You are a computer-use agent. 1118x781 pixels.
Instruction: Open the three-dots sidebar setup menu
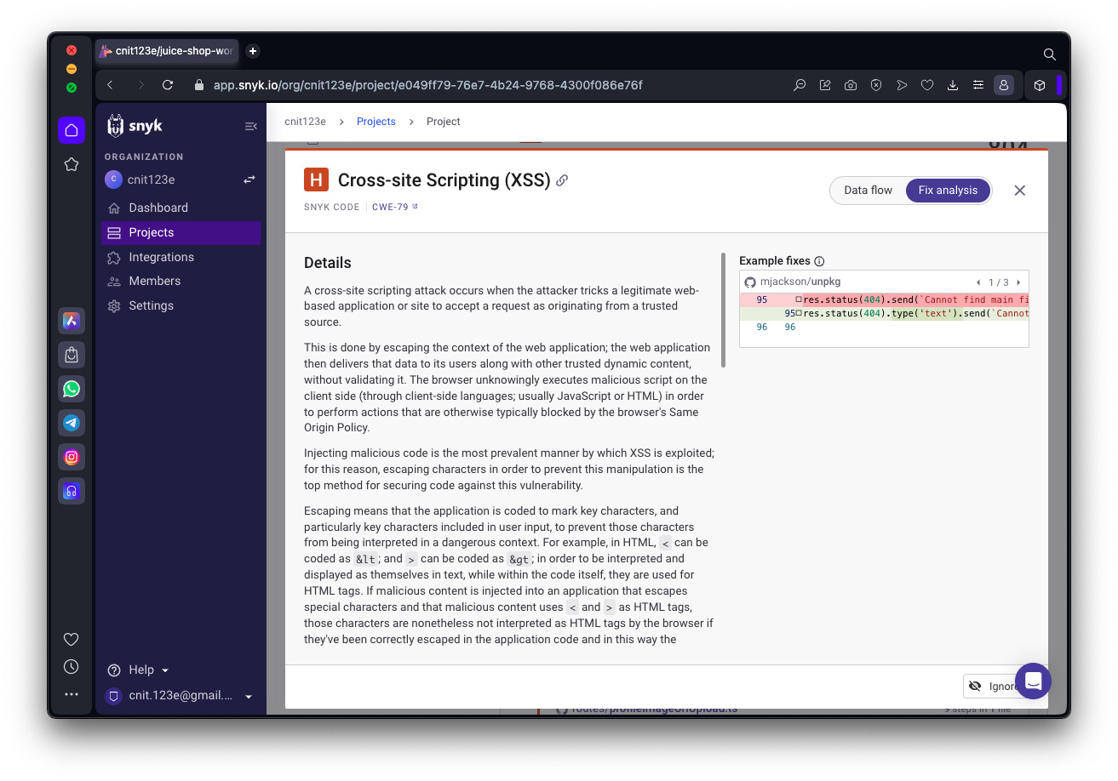(72, 694)
